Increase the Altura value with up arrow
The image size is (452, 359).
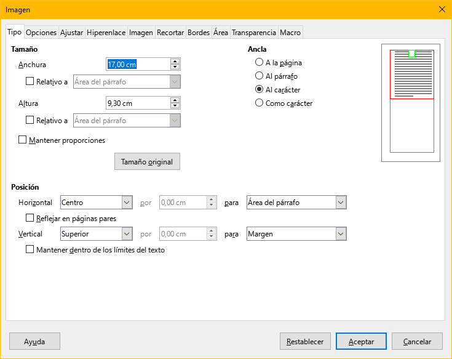[x=175, y=100]
